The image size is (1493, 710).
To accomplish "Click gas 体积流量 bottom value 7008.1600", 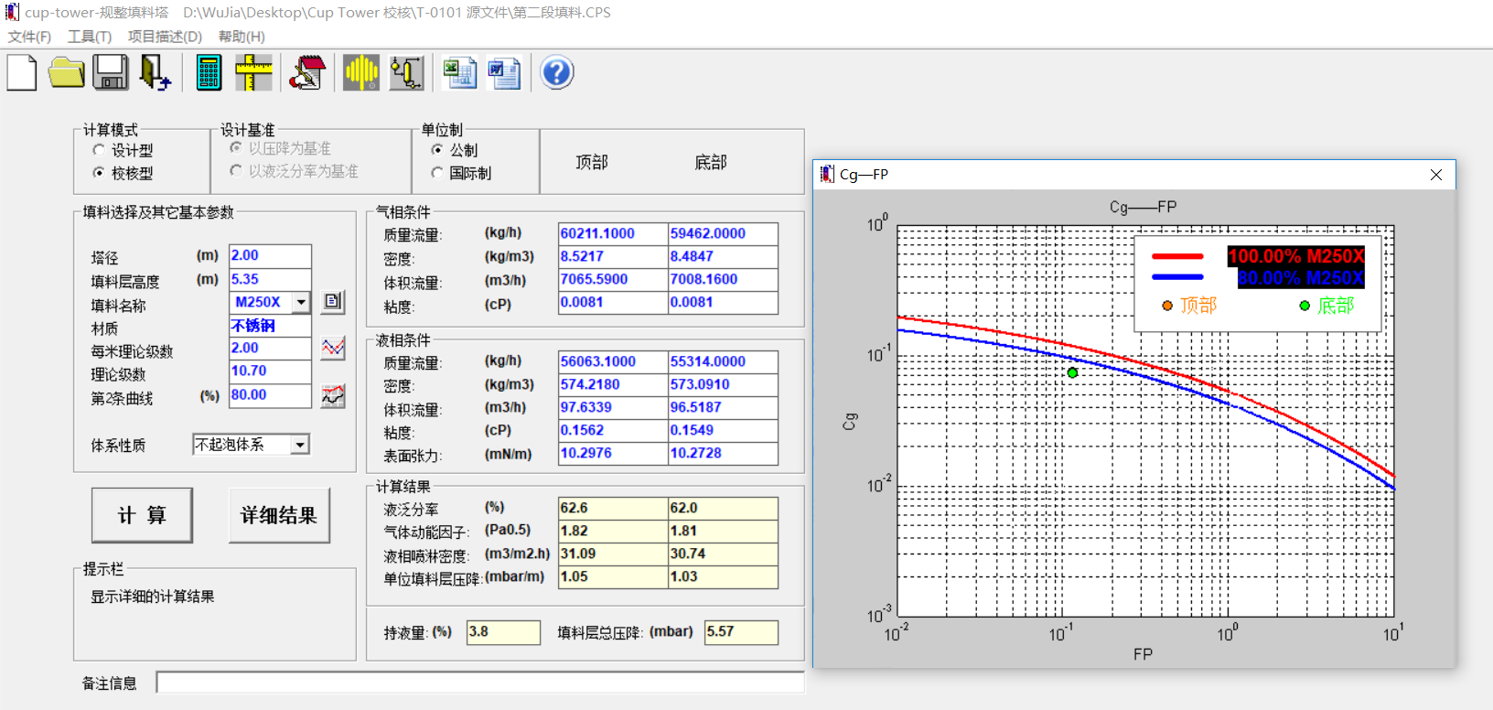I will tap(723, 279).
